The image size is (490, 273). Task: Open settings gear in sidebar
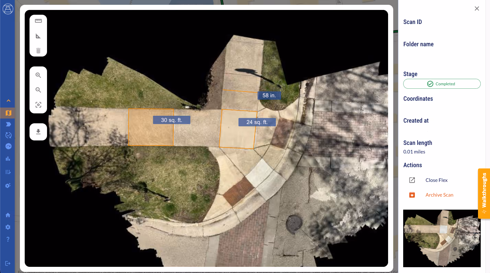8,227
